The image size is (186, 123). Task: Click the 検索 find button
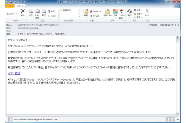pyautogui.click(x=137, y=10)
